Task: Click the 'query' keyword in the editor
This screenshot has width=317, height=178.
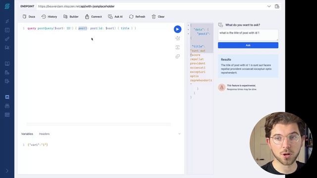Action: pos(32,28)
